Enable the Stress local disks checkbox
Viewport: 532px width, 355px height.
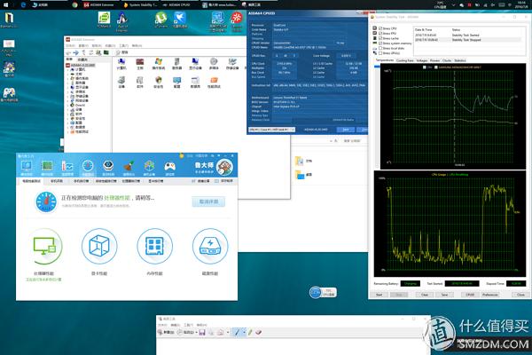(x=380, y=48)
